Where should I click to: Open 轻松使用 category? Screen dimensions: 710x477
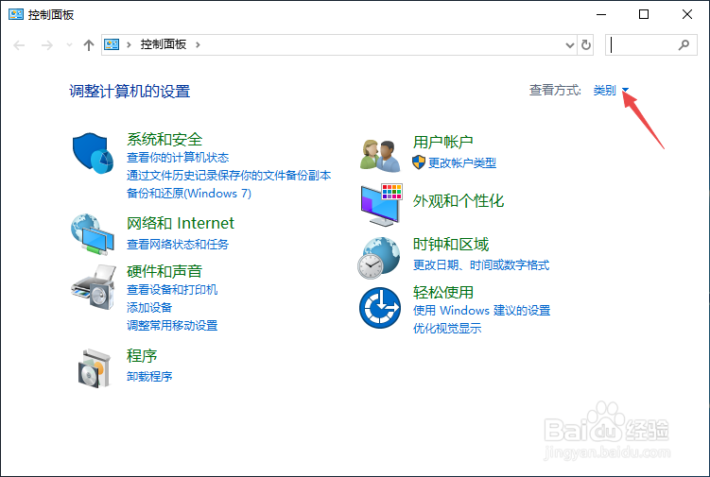[442, 293]
